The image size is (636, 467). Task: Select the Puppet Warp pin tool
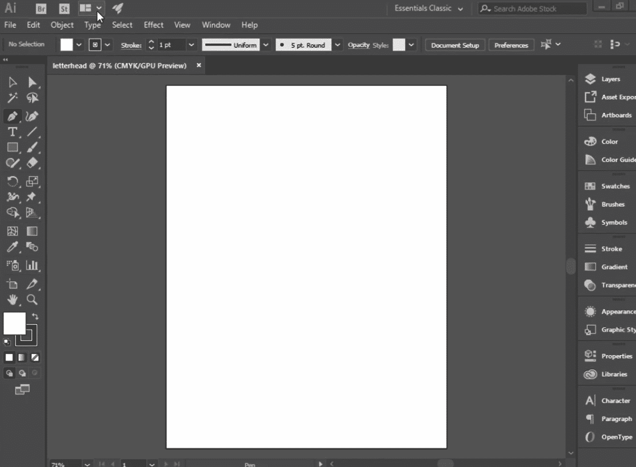(31, 197)
